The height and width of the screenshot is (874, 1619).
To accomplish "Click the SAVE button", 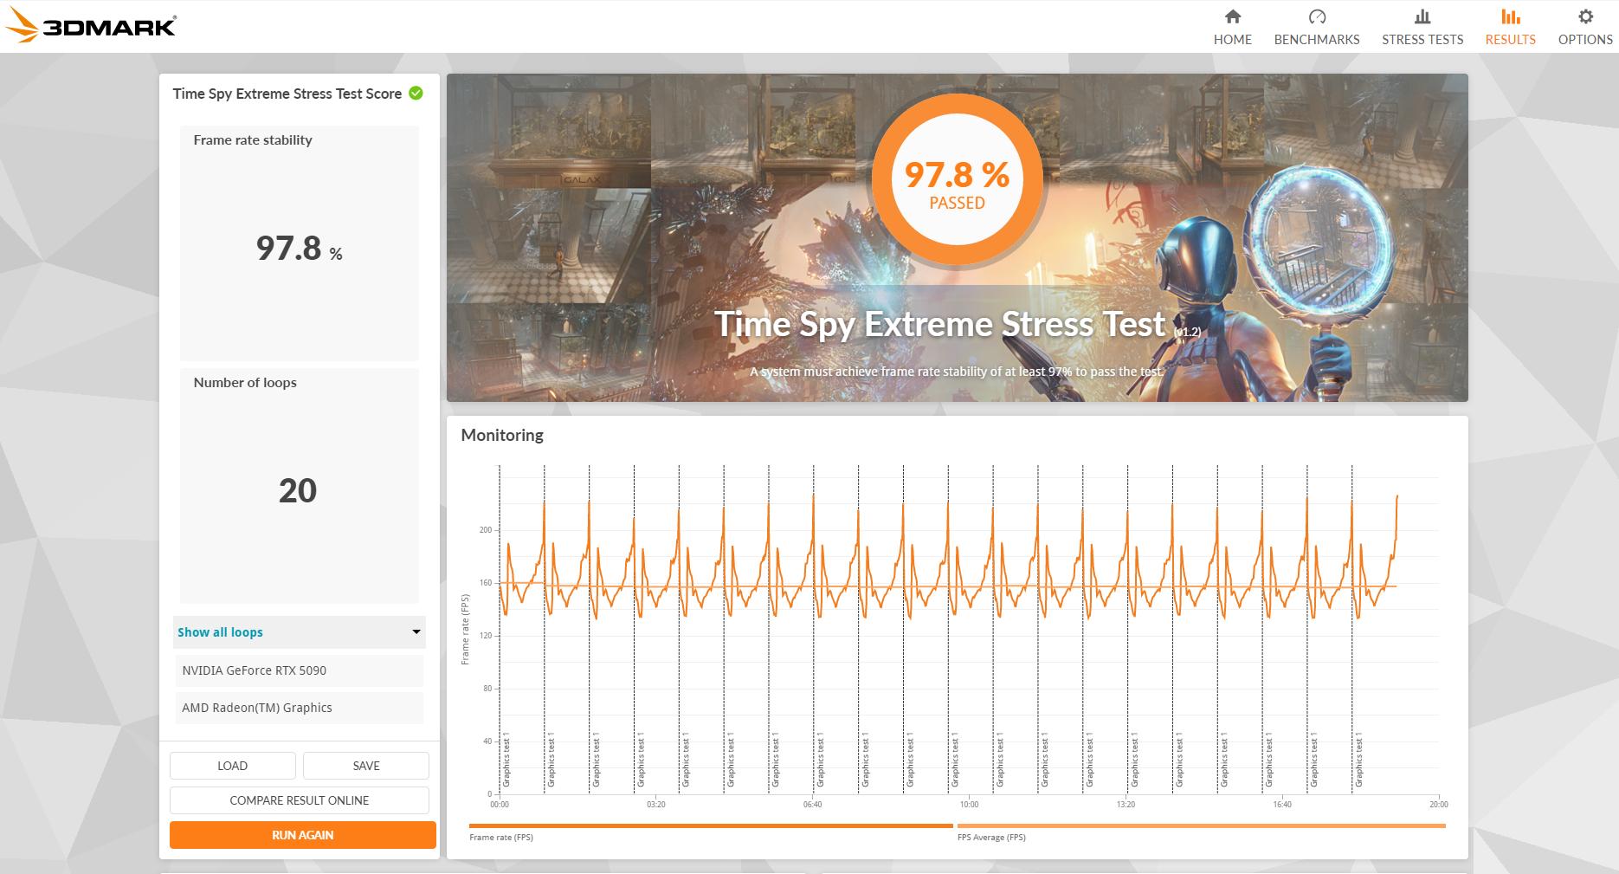I will [366, 766].
